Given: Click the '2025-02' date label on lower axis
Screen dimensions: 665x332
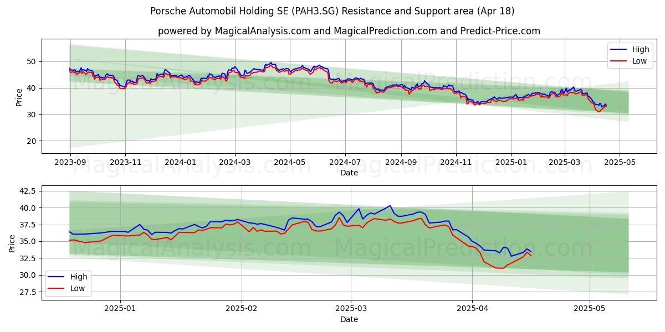Looking at the screenshot, I should click(x=242, y=309).
